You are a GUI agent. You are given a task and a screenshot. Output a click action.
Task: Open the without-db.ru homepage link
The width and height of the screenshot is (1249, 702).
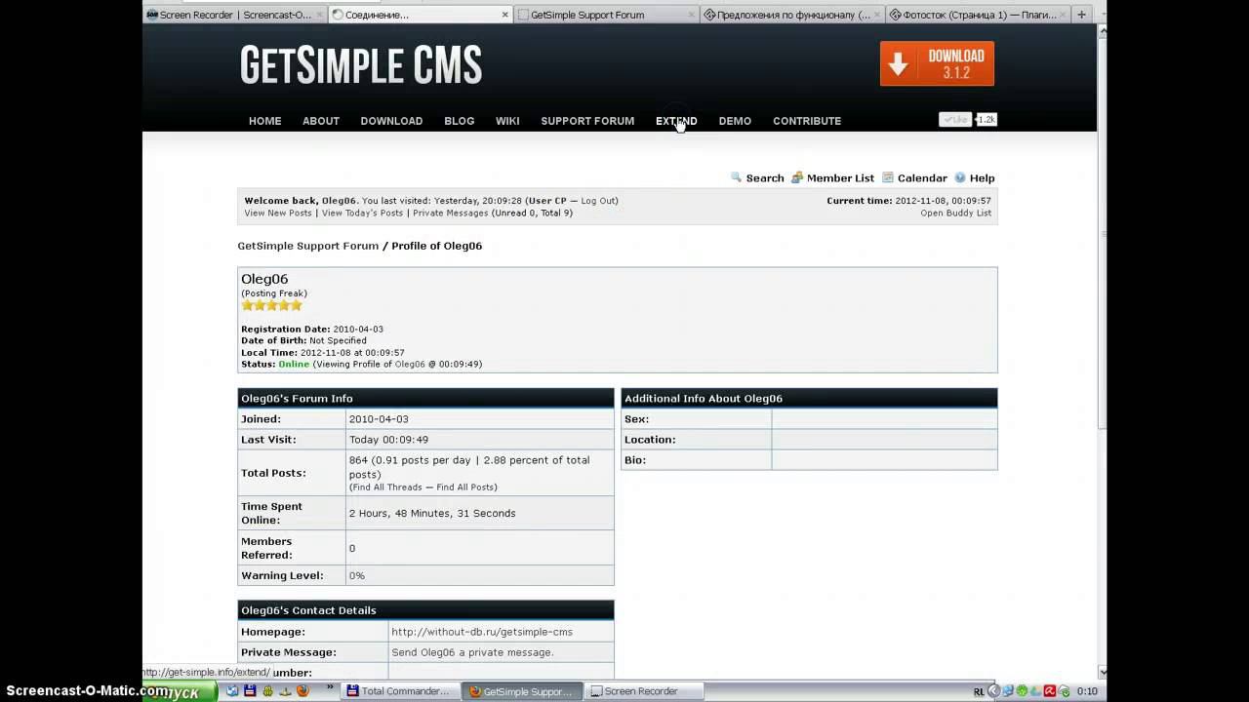(482, 632)
